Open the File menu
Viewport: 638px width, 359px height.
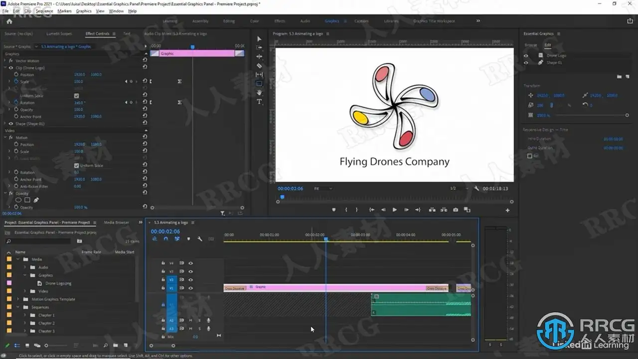click(x=5, y=11)
